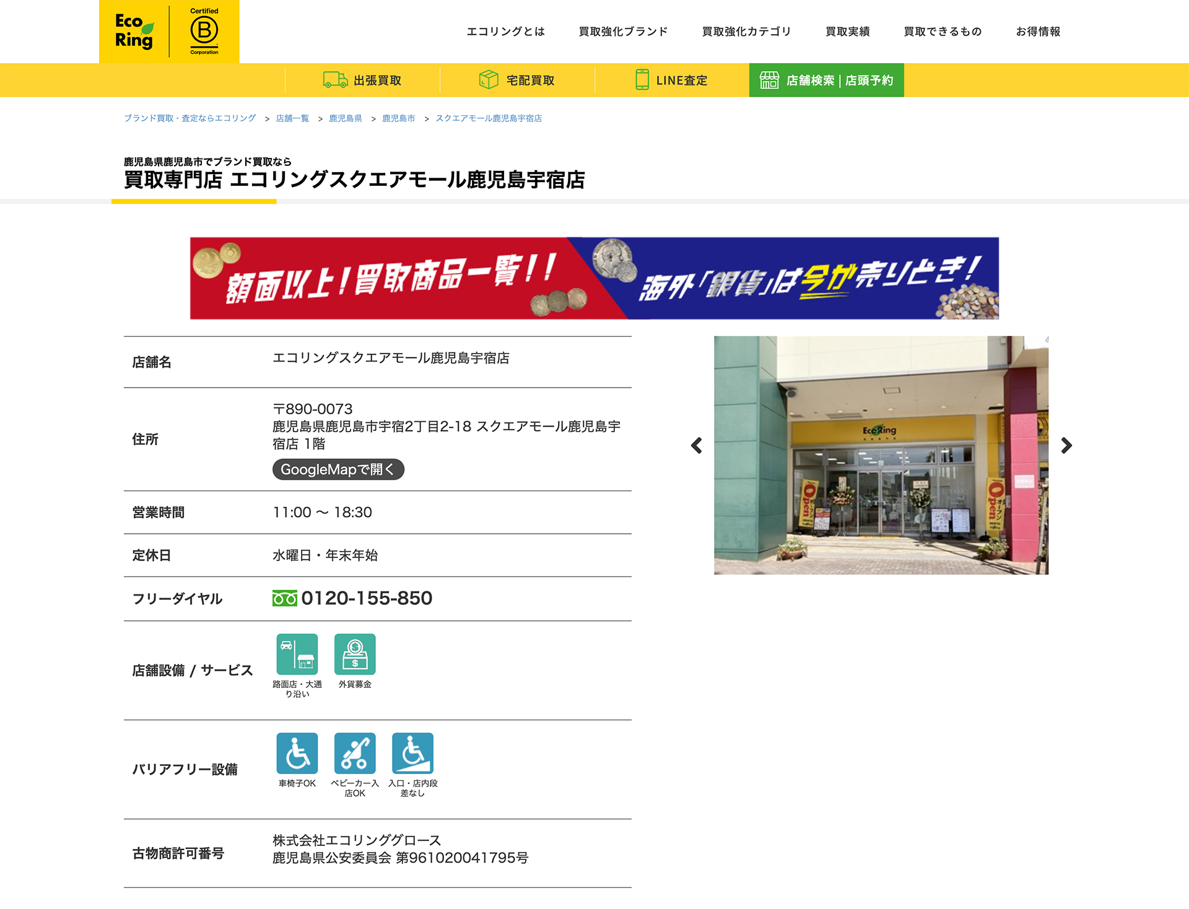
Task: Click the postal code 〒890-0073
Action: 313,409
